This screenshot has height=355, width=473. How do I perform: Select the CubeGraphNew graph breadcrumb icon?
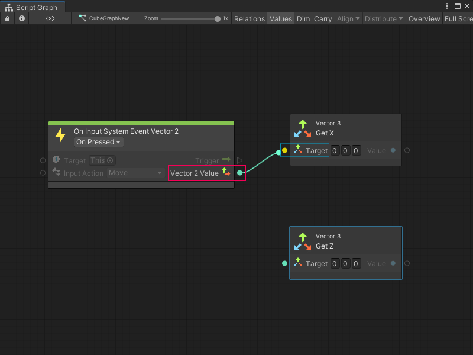click(x=83, y=18)
